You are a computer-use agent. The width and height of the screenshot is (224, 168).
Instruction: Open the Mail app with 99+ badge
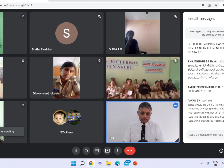(127, 163)
